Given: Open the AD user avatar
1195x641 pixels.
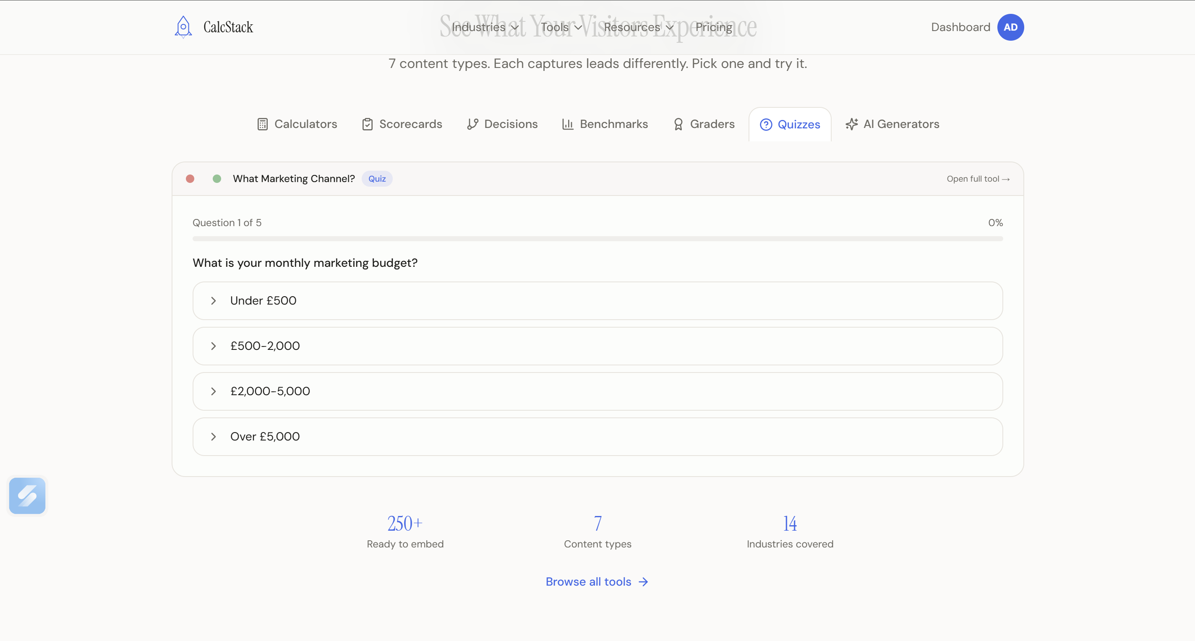Looking at the screenshot, I should 1010,27.
